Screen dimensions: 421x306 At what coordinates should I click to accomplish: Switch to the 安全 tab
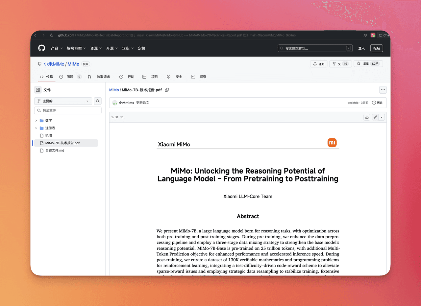click(174, 77)
